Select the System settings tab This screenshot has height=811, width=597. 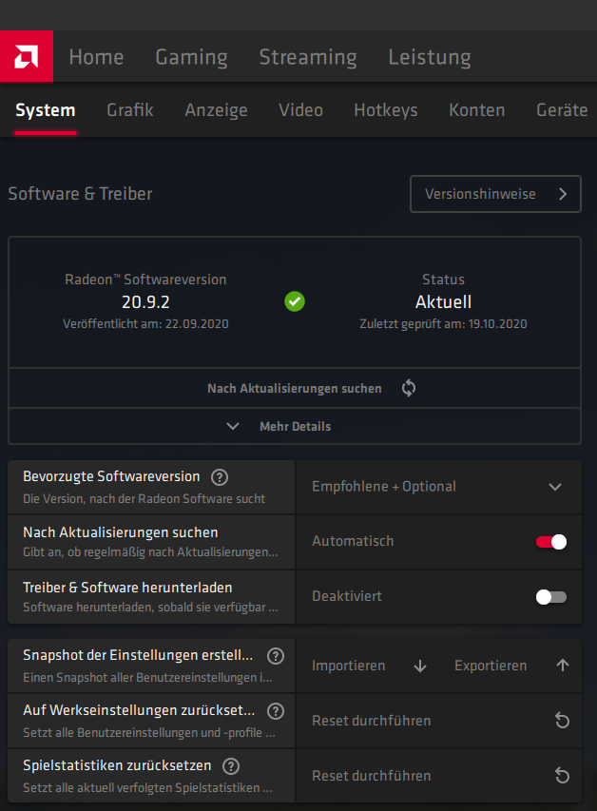pyautogui.click(x=46, y=110)
